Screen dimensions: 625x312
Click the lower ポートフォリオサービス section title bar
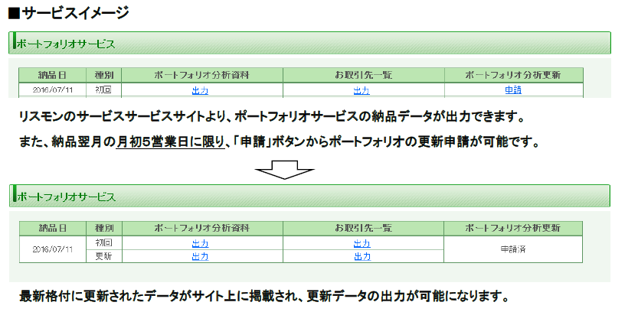click(309, 197)
